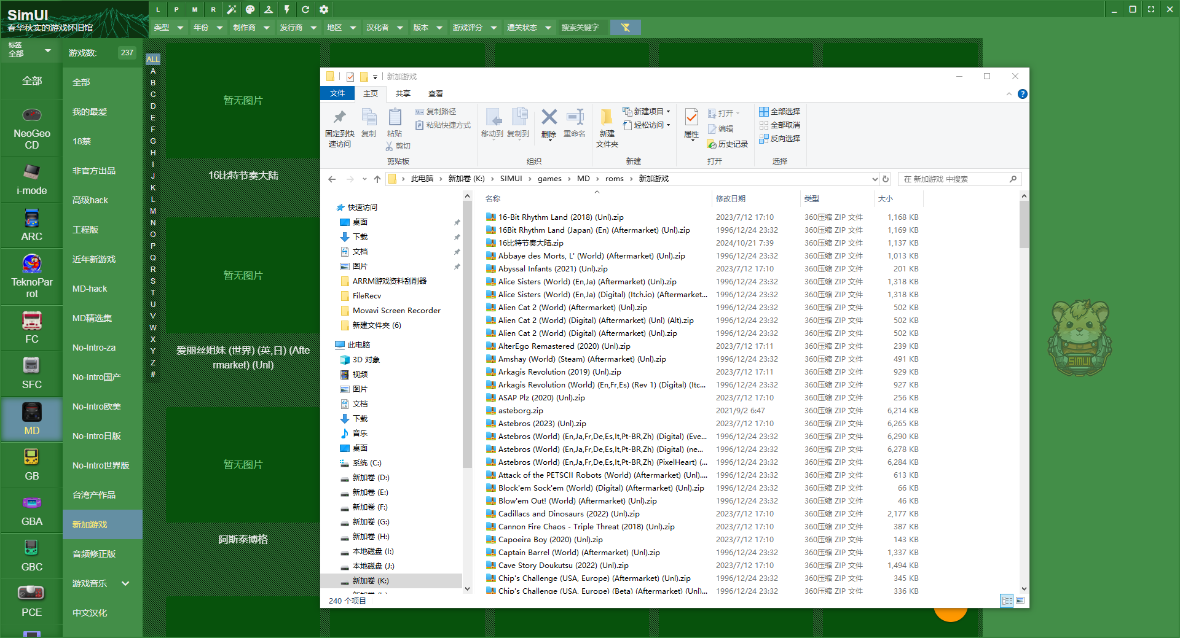Image resolution: width=1180 pixels, height=638 pixels.
Task: Select the GBA console in sidebar
Action: click(32, 512)
